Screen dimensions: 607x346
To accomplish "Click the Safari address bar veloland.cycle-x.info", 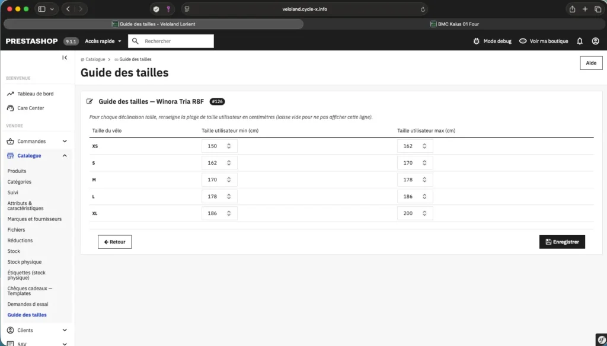I will pyautogui.click(x=305, y=9).
